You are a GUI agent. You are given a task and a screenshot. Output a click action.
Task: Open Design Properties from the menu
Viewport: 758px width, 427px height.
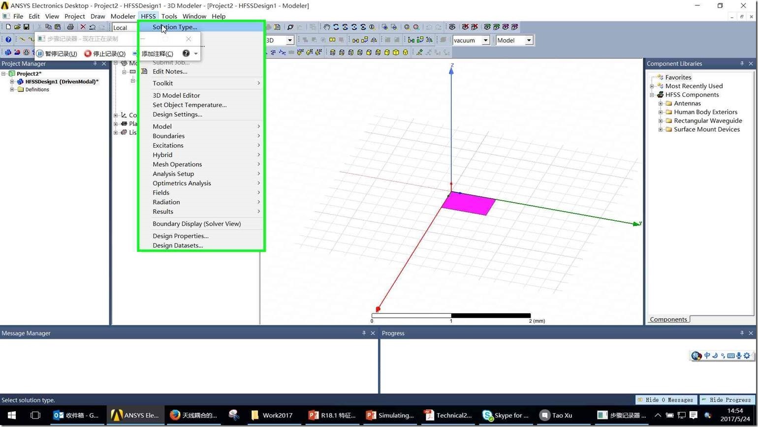pos(201,236)
